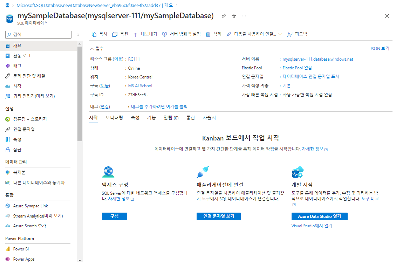The image size is (396, 262).
Task: Click 태그 편집 link
Action: click(x=104, y=107)
